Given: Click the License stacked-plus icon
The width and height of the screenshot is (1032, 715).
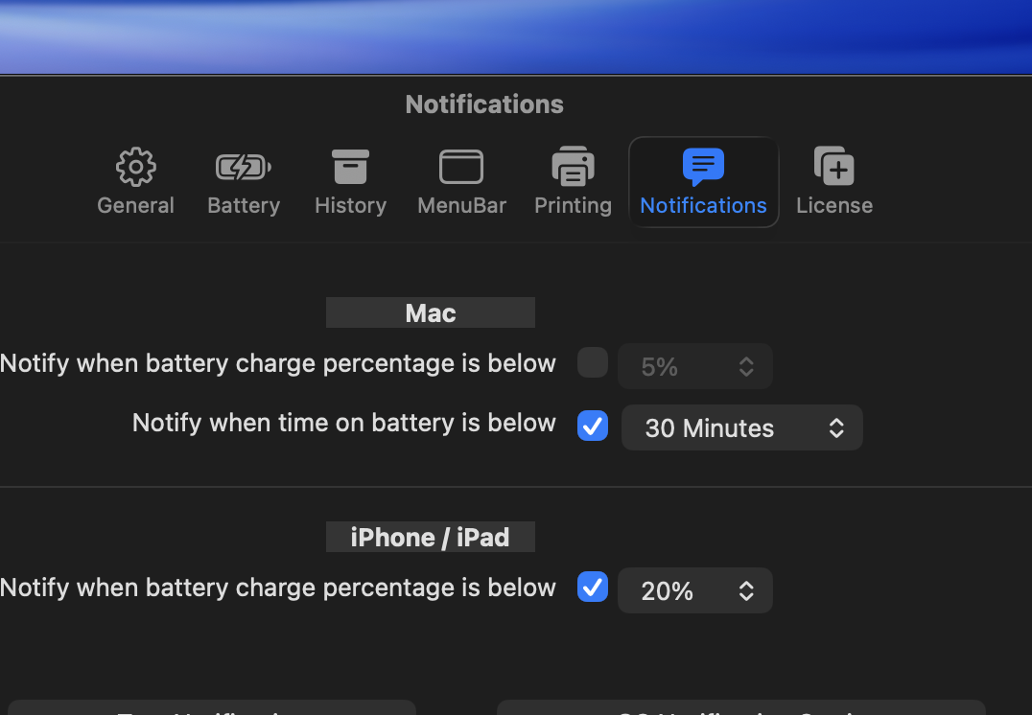Looking at the screenshot, I should [x=833, y=167].
